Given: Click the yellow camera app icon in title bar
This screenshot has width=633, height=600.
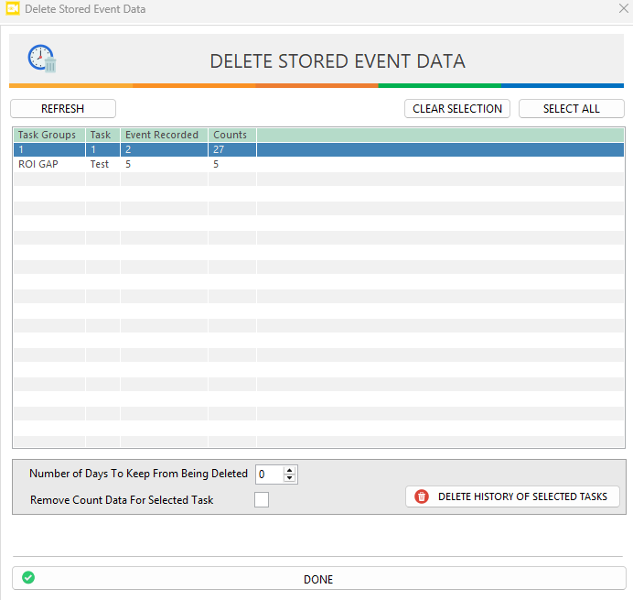Looking at the screenshot, I should 13,9.
